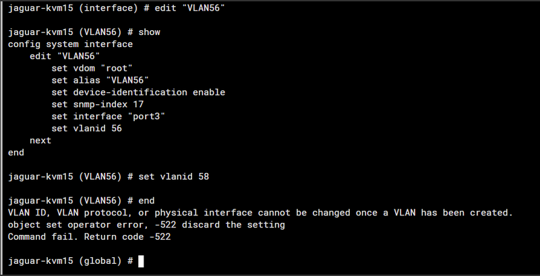Click the 'show' command text

click(149, 32)
